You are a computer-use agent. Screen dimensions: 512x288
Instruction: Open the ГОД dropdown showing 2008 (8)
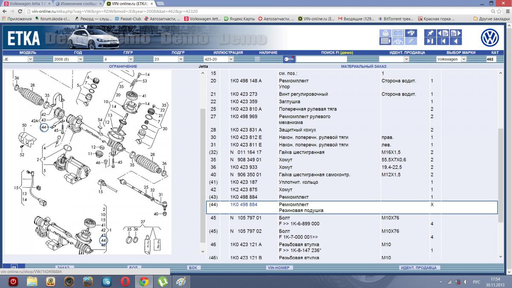[68, 59]
